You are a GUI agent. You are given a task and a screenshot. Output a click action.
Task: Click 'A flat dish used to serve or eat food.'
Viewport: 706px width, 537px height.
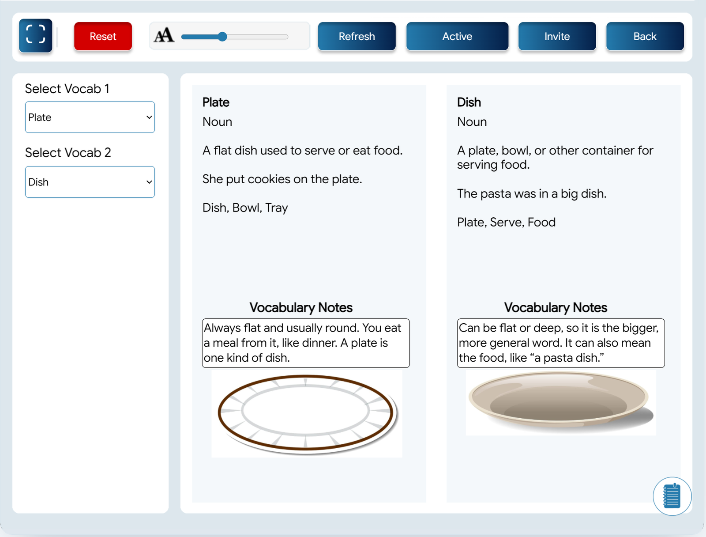point(302,151)
